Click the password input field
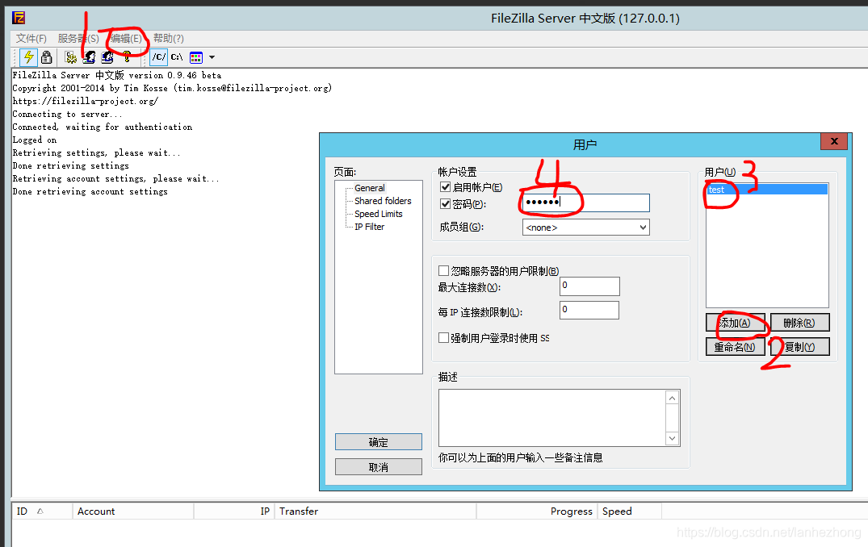Viewport: 868px width, 547px height. (x=585, y=203)
